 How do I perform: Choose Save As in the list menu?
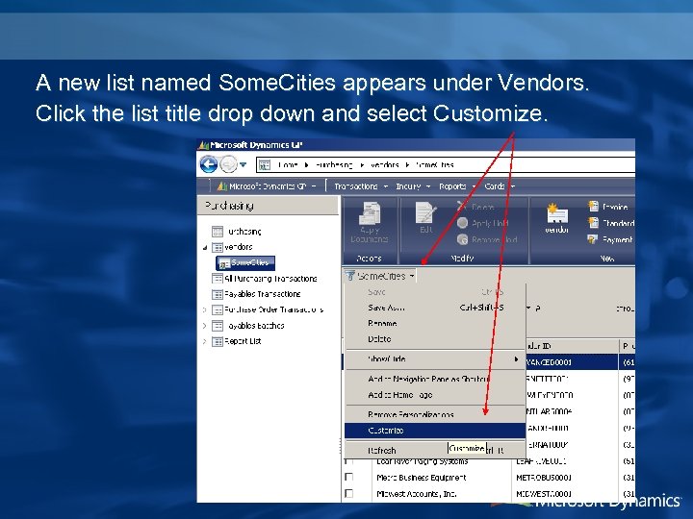click(x=435, y=308)
